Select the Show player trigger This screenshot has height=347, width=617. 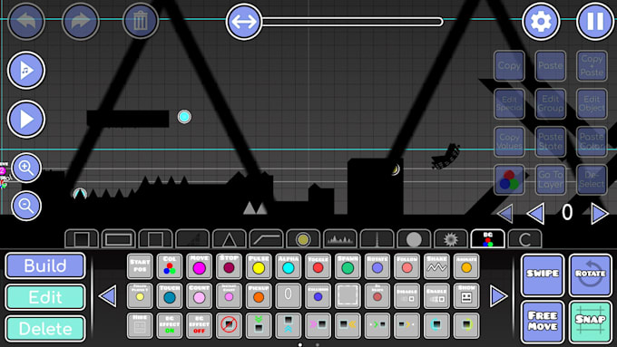(x=466, y=295)
